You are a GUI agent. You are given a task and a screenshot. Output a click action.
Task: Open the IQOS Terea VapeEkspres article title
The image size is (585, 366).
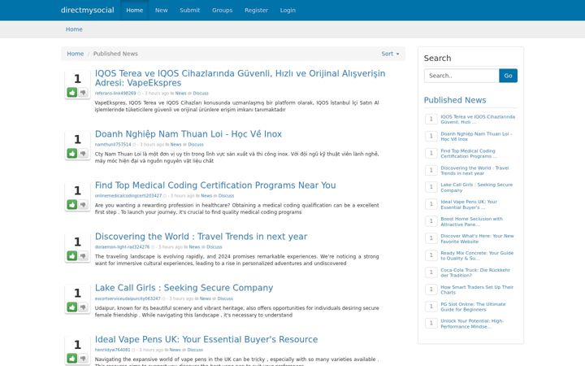[240, 78]
